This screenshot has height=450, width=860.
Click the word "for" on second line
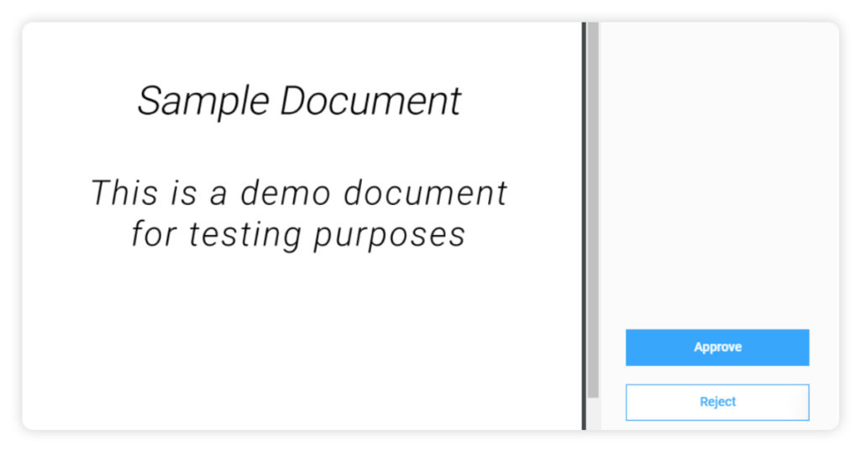pyautogui.click(x=152, y=234)
